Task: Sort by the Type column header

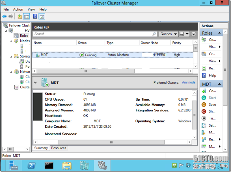Action: 122,43
